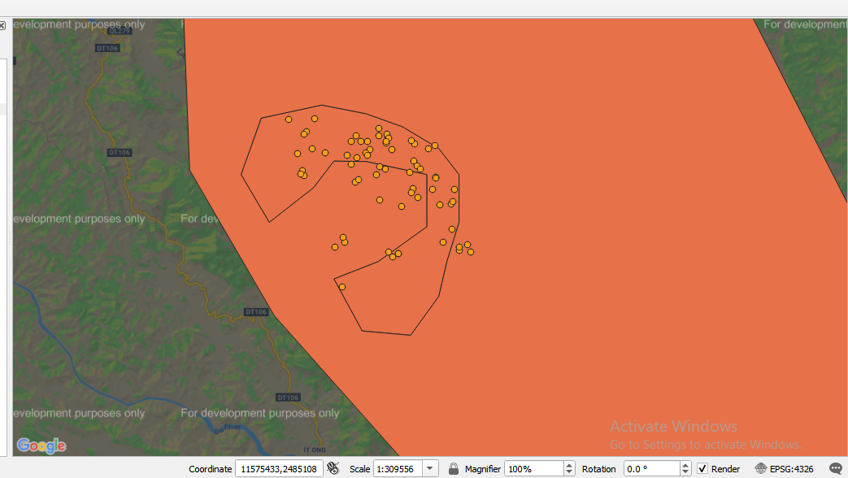Decrease rotation with the down arrow

coord(685,472)
